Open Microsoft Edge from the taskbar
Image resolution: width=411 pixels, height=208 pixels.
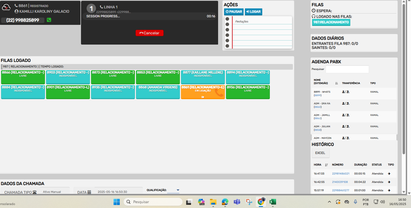225,202
